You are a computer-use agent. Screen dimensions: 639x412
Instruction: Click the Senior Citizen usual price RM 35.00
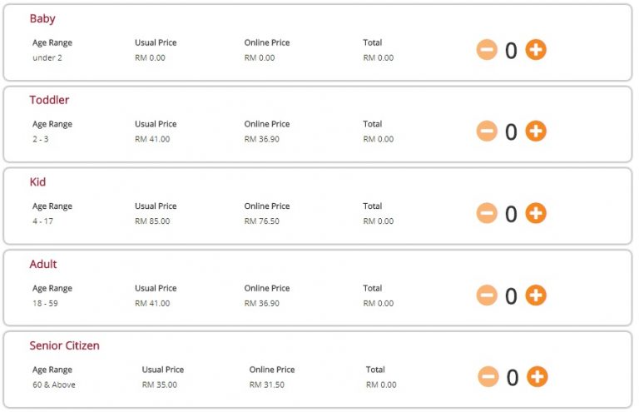tap(160, 385)
